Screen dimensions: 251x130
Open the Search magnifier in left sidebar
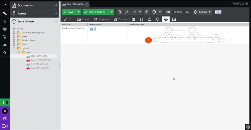coord(5,53)
